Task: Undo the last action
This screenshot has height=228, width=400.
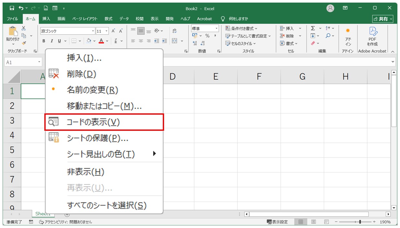Action: 21,8
